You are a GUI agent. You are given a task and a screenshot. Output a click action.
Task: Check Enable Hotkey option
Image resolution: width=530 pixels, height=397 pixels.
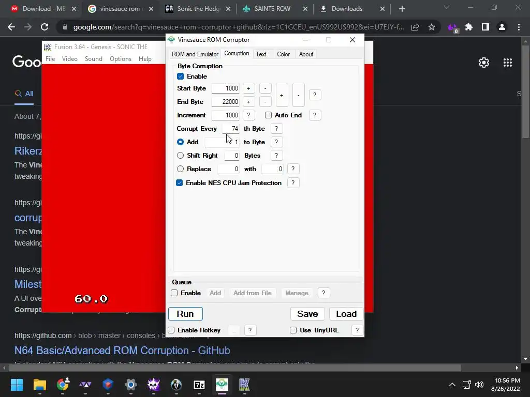click(171, 330)
